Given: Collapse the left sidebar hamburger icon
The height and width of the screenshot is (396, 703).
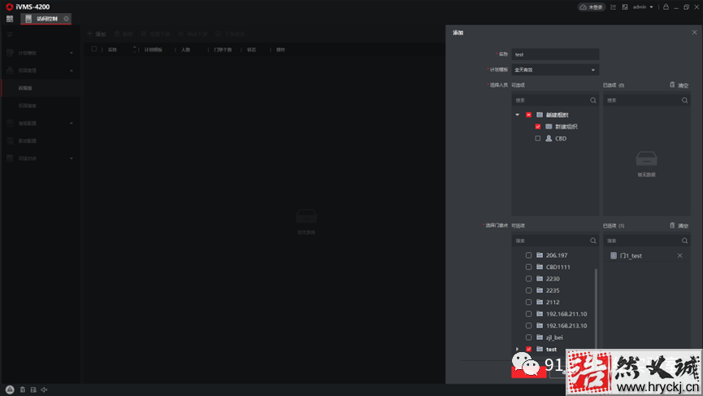Looking at the screenshot, I should tap(10, 34).
